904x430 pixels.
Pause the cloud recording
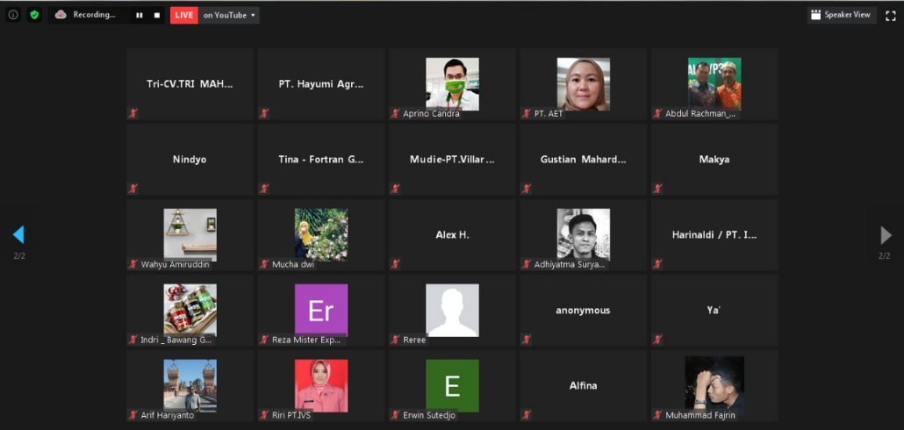140,15
